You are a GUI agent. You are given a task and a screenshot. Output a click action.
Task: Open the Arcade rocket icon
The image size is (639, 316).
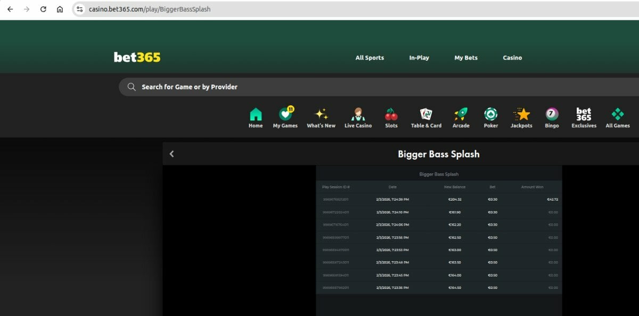[461, 114]
